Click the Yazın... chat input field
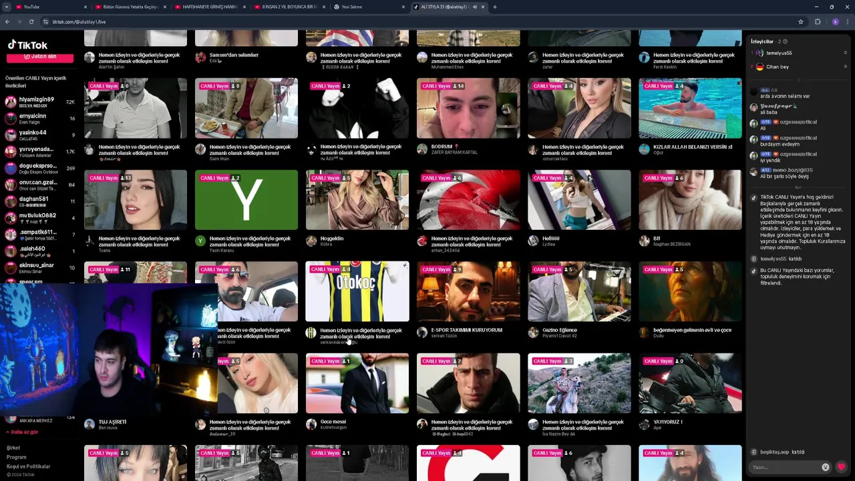 (785, 467)
